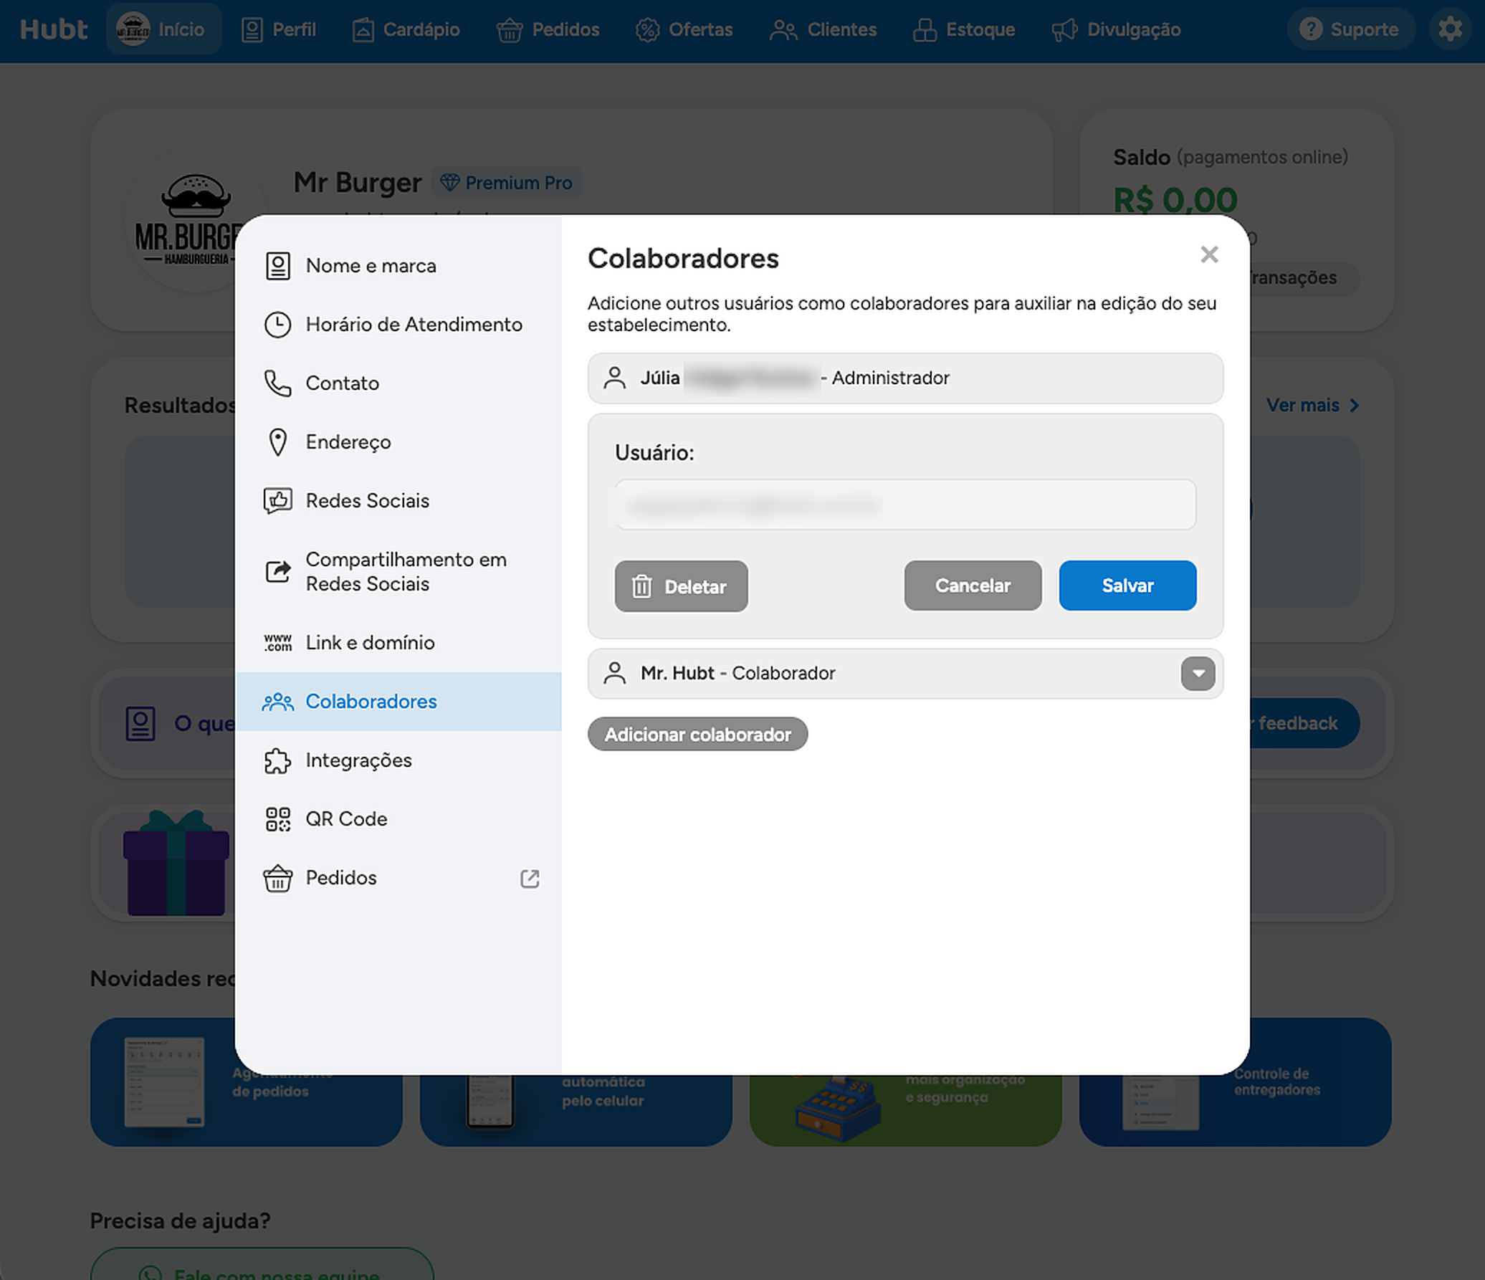
Task: Switch to the Perfil tab
Action: pyautogui.click(x=279, y=29)
